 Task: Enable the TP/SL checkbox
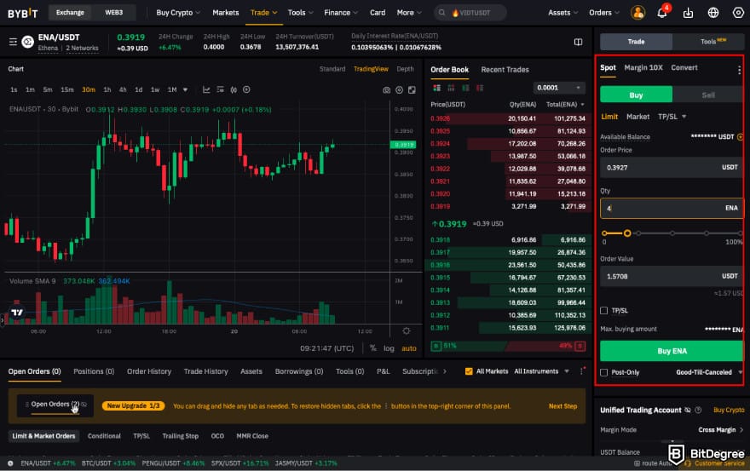click(x=604, y=311)
